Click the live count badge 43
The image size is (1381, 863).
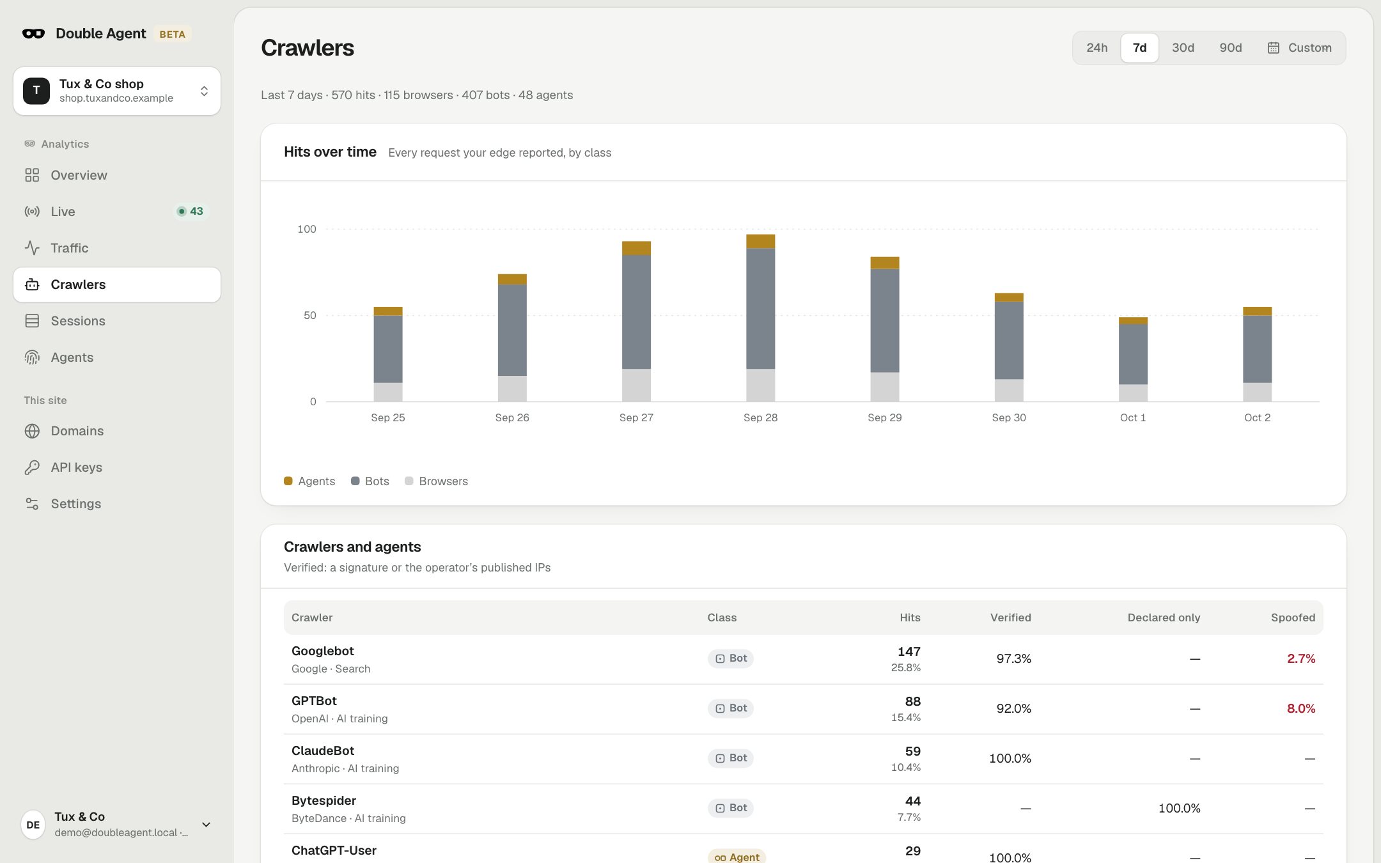[x=191, y=212]
